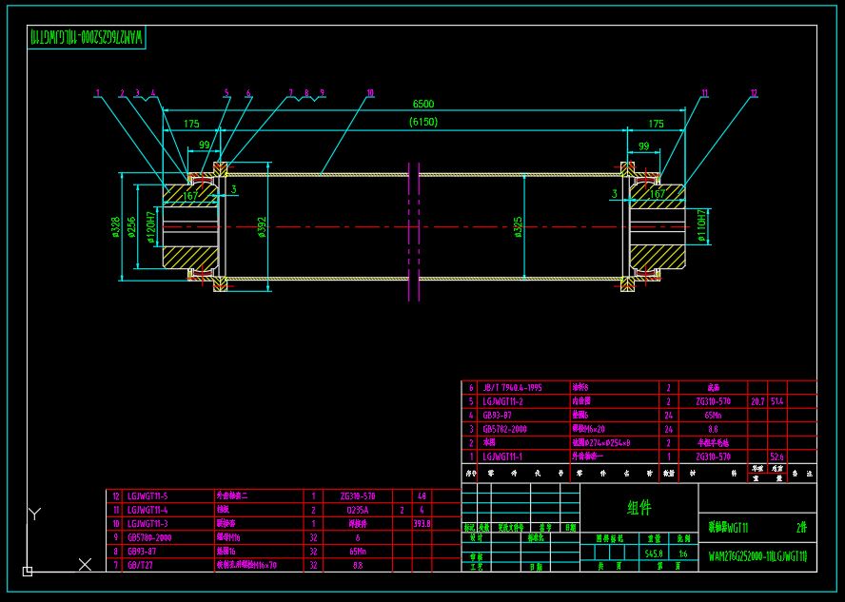Click the M16×70 bolt name in row 7

[246, 565]
